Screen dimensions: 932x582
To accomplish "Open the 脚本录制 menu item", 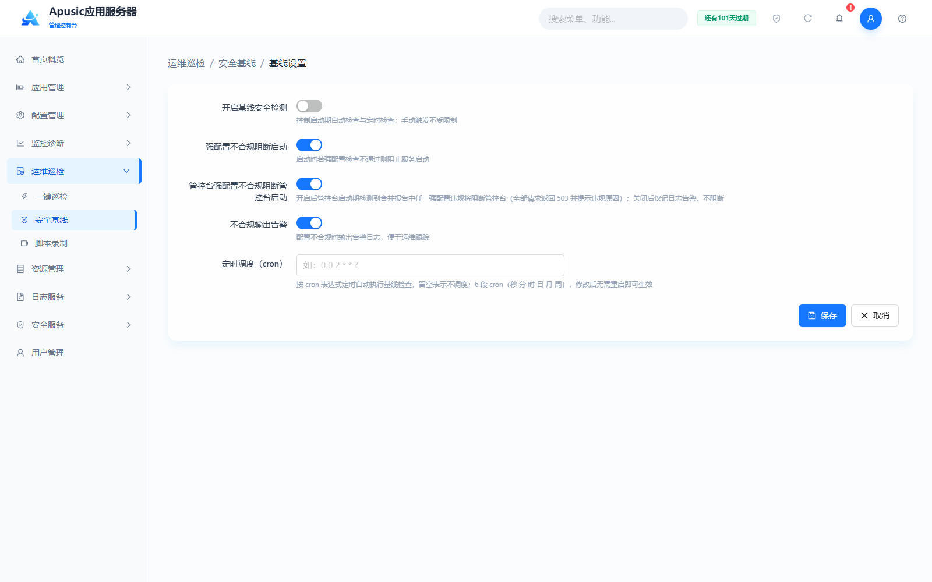I will point(74,243).
